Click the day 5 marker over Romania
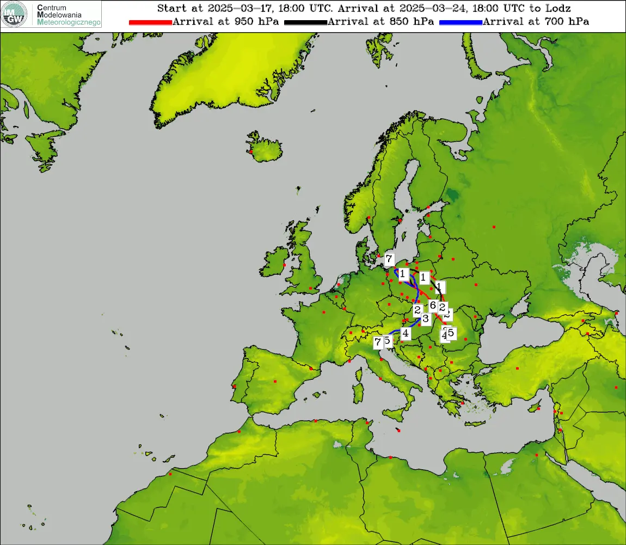 pyautogui.click(x=451, y=333)
